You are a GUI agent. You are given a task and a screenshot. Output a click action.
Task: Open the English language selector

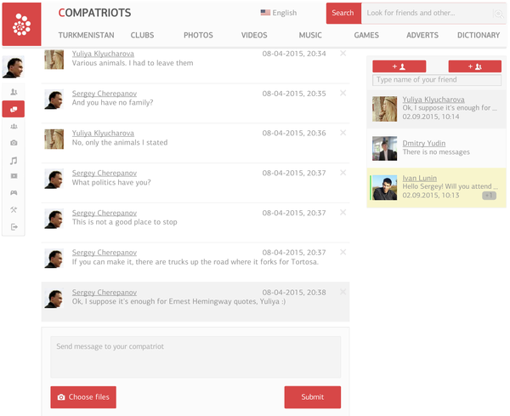(279, 13)
